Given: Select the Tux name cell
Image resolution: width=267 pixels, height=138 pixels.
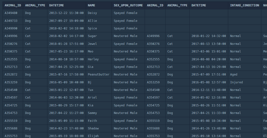Looking at the screenshot, I should click(91, 90).
